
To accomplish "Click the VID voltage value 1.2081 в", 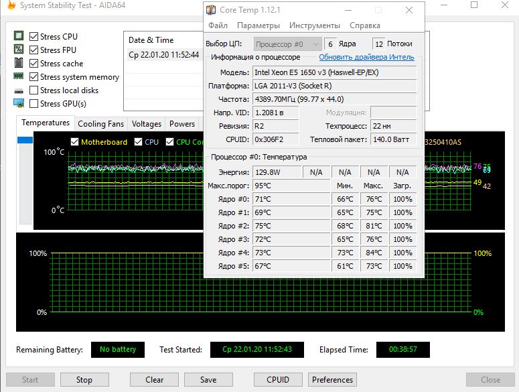I will coord(275,113).
